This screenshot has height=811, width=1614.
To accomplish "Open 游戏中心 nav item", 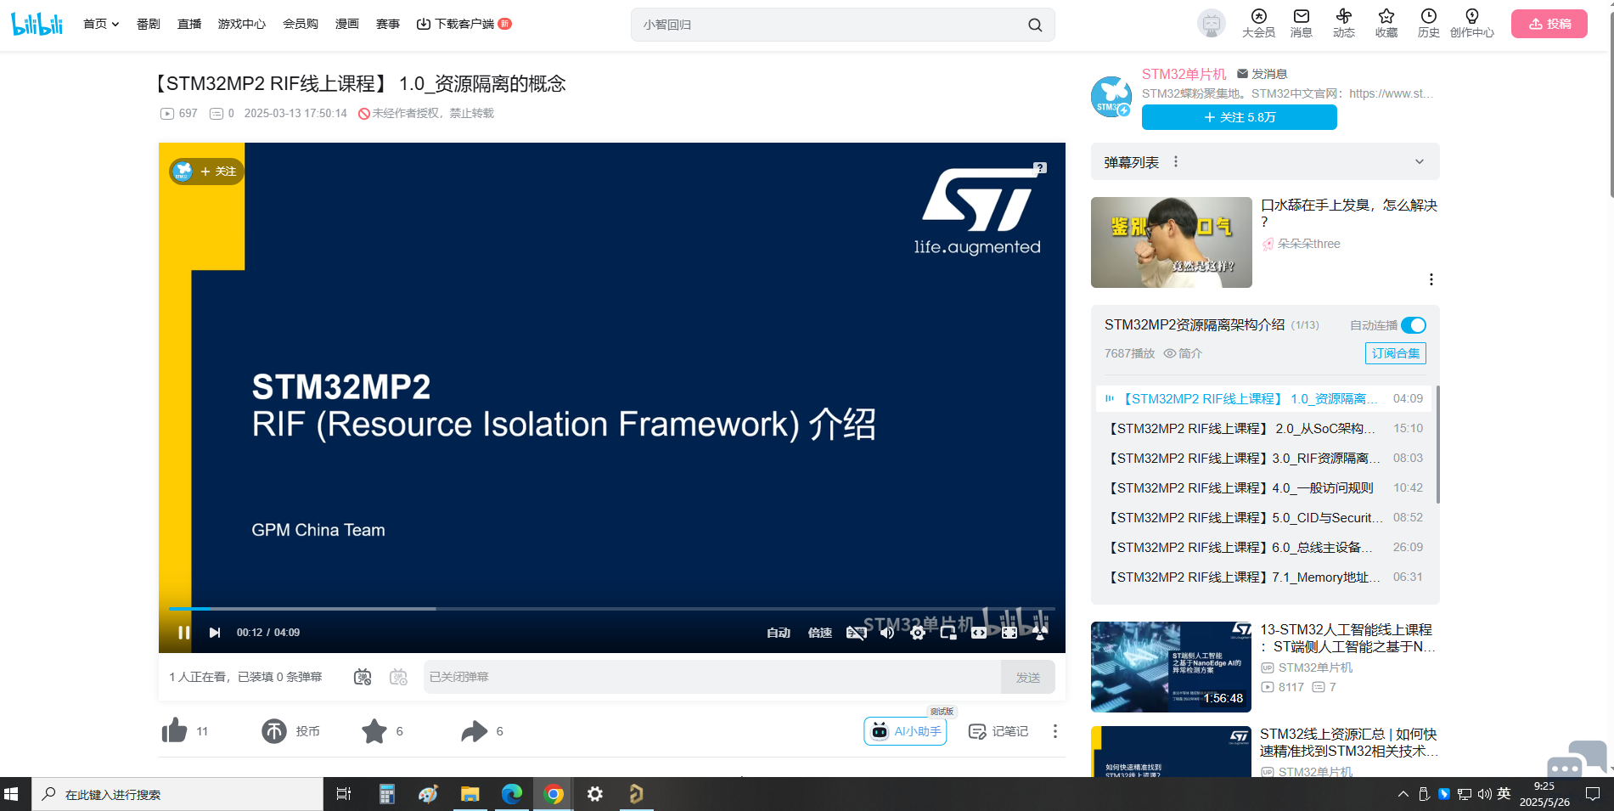I will pyautogui.click(x=242, y=24).
